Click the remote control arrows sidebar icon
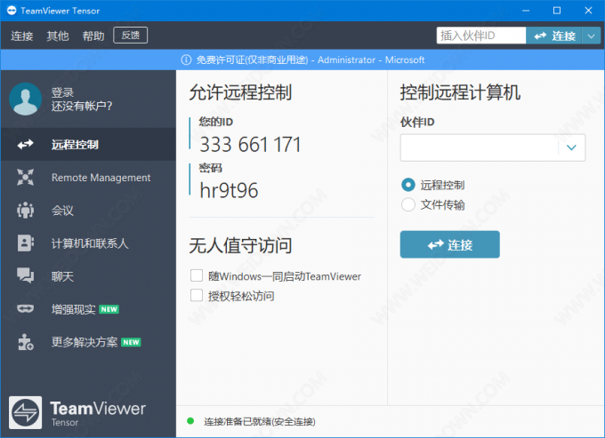The width and height of the screenshot is (605, 438). point(26,145)
